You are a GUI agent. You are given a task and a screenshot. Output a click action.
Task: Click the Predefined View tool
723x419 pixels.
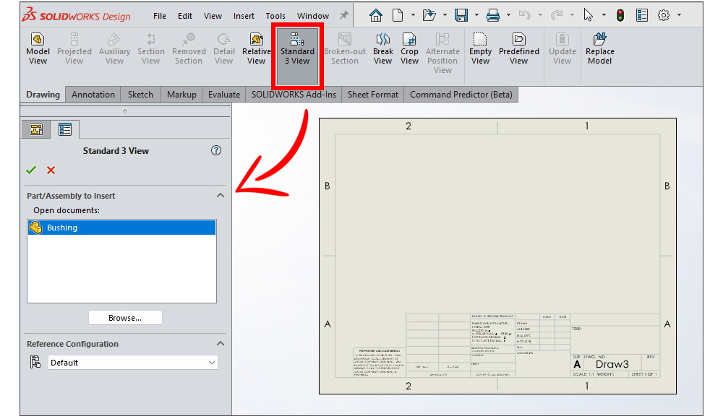[x=518, y=48]
